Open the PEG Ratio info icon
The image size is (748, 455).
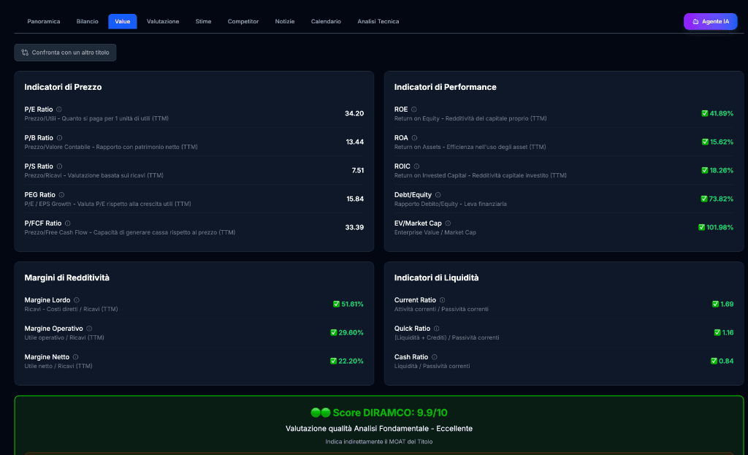point(61,194)
